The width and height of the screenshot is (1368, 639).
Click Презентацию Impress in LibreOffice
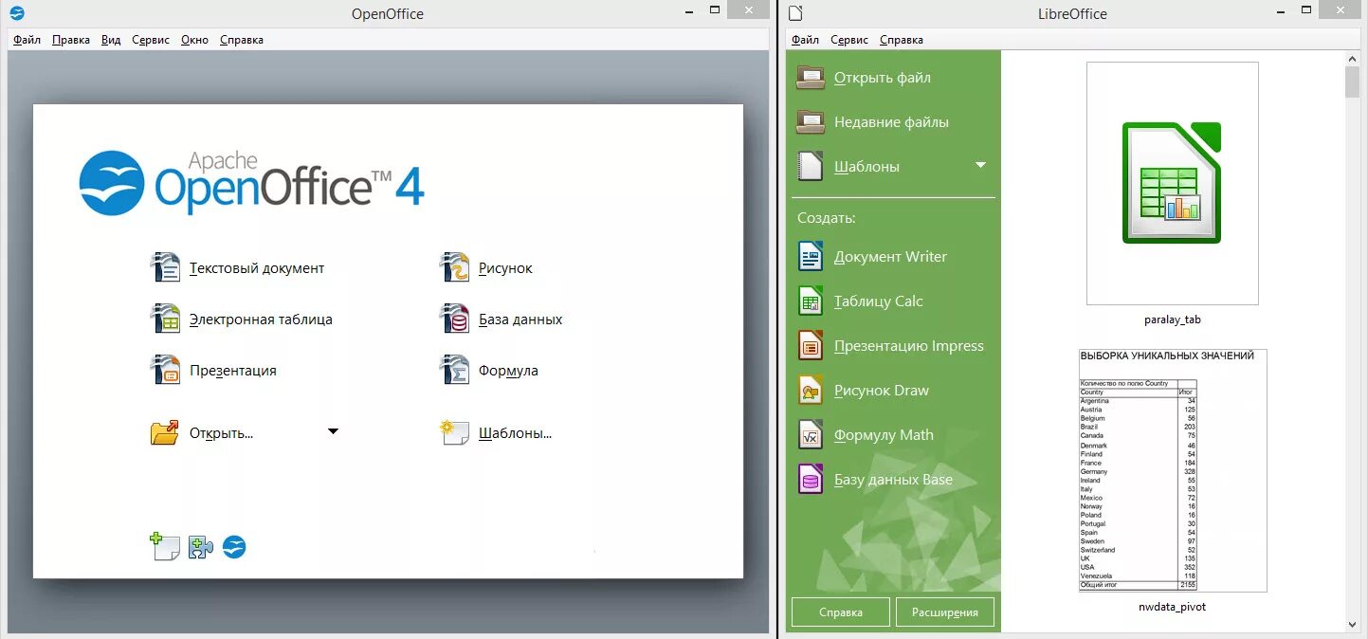click(909, 346)
